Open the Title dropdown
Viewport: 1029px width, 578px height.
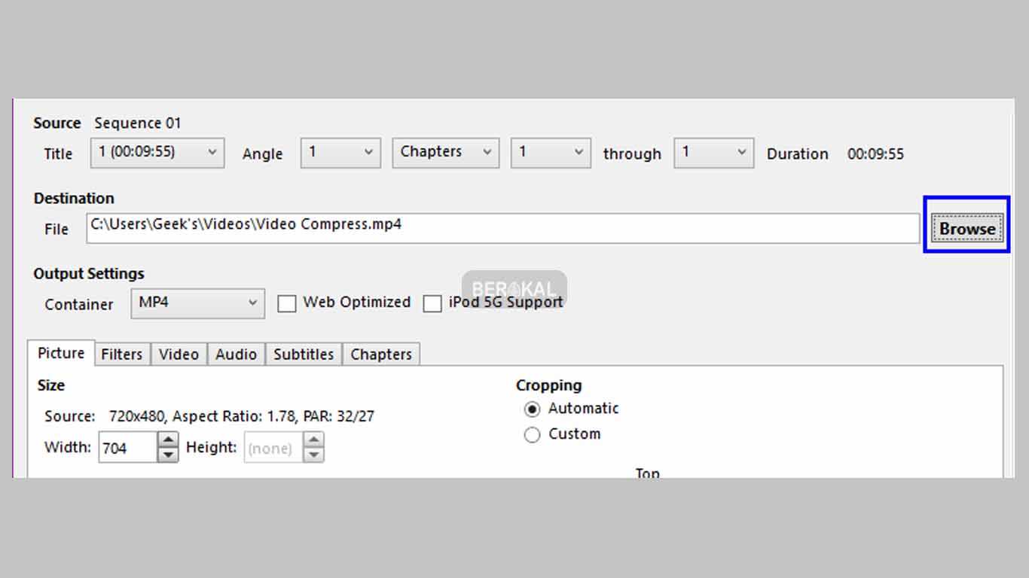coord(157,153)
